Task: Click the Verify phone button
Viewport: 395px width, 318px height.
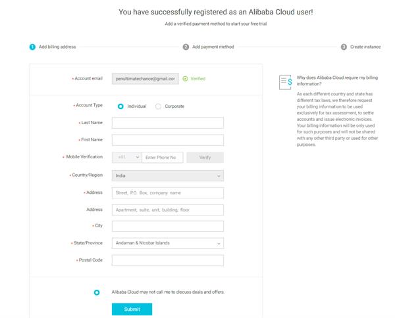Action: coord(205,158)
